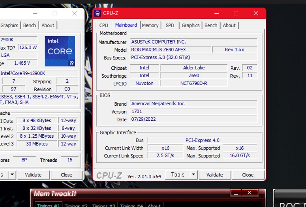The image size is (306, 207).
Task: Close the red CPU-Z window with the X
Action: [256, 13]
